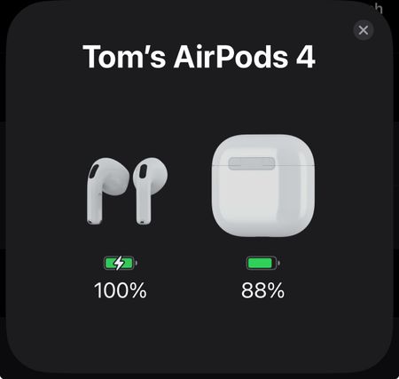Tap the lightning bolt charging symbol
Screen dimensions: 399x379
pyautogui.click(x=119, y=263)
